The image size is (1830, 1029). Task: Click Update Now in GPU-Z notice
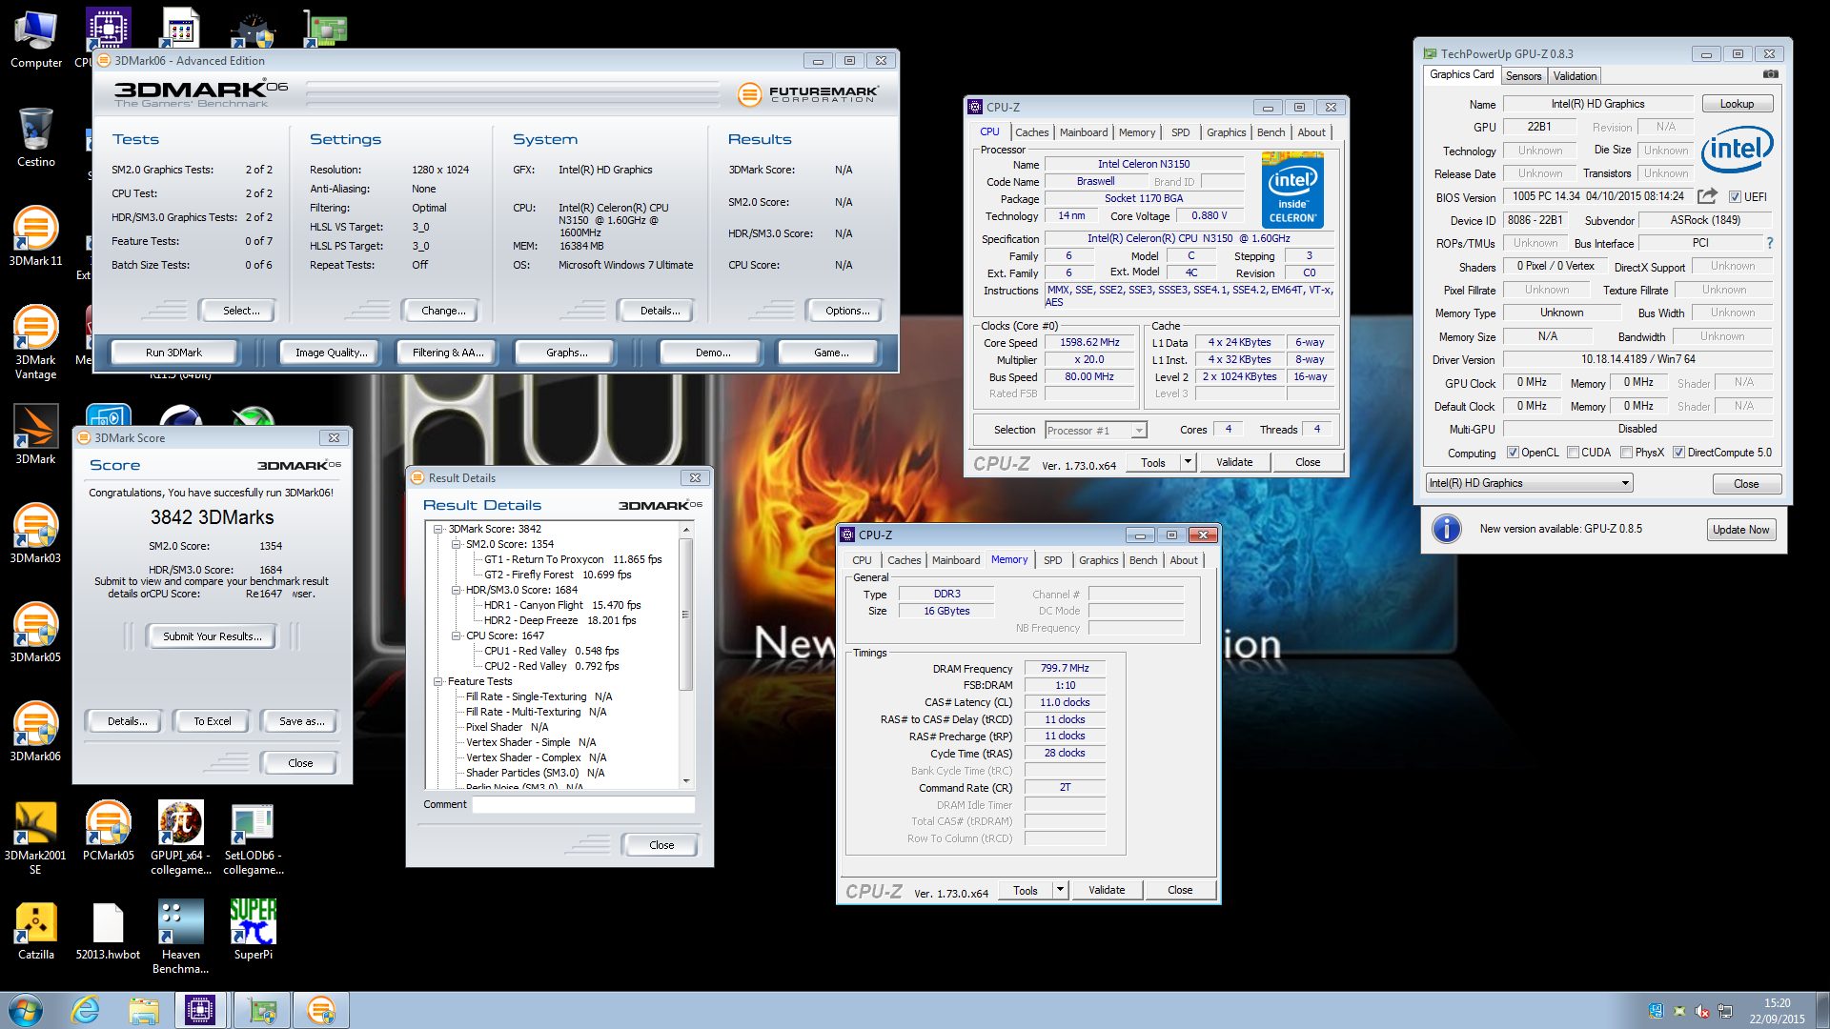tap(1740, 530)
